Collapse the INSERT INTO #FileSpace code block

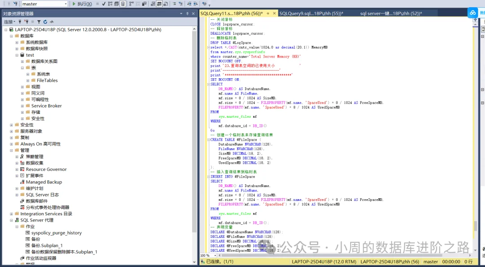click(x=208, y=177)
